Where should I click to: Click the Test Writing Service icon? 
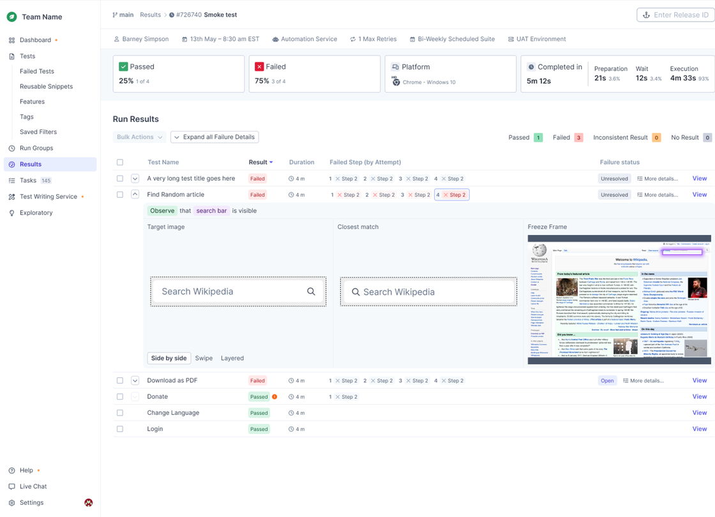11,197
